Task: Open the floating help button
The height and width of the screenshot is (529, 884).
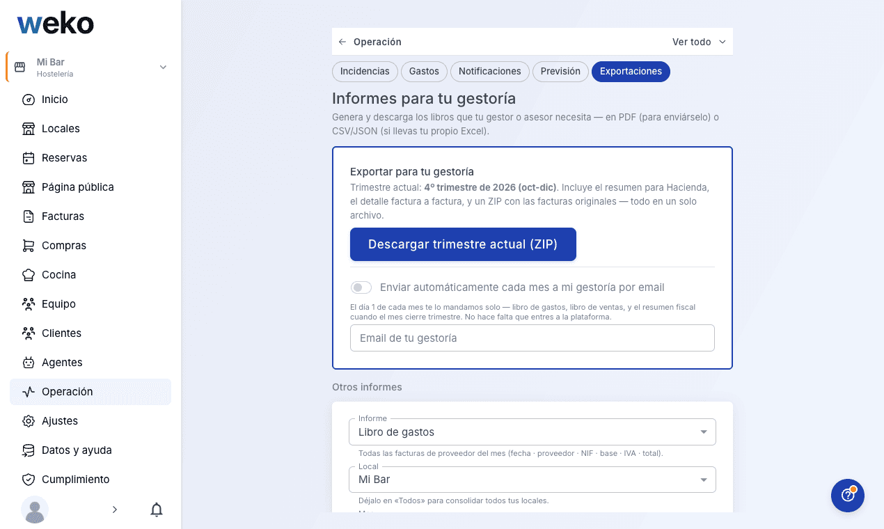Action: 848,496
